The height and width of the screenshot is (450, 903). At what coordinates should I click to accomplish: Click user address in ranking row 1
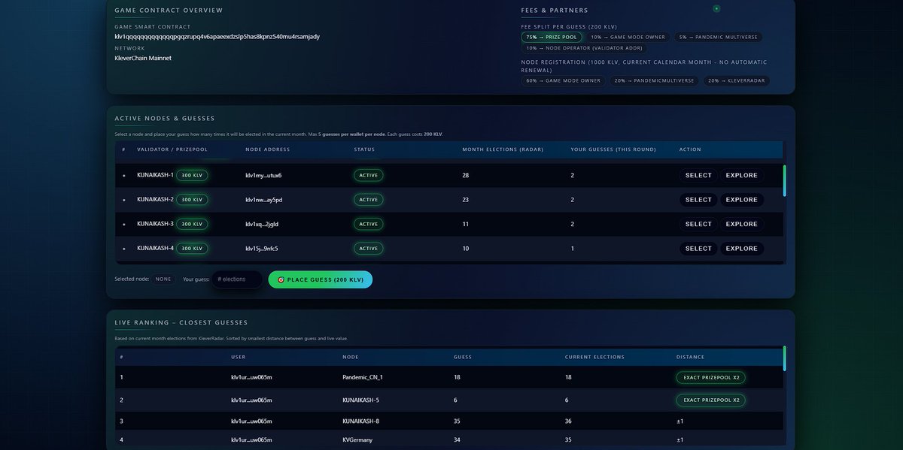(251, 377)
